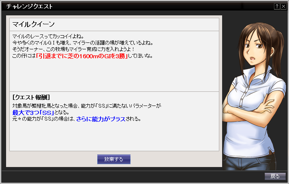Image resolution: width=289 pixels, height=184 pixels.
Task: Click the blue 最大で3つ「SS」 reward text
Action: [33, 112]
